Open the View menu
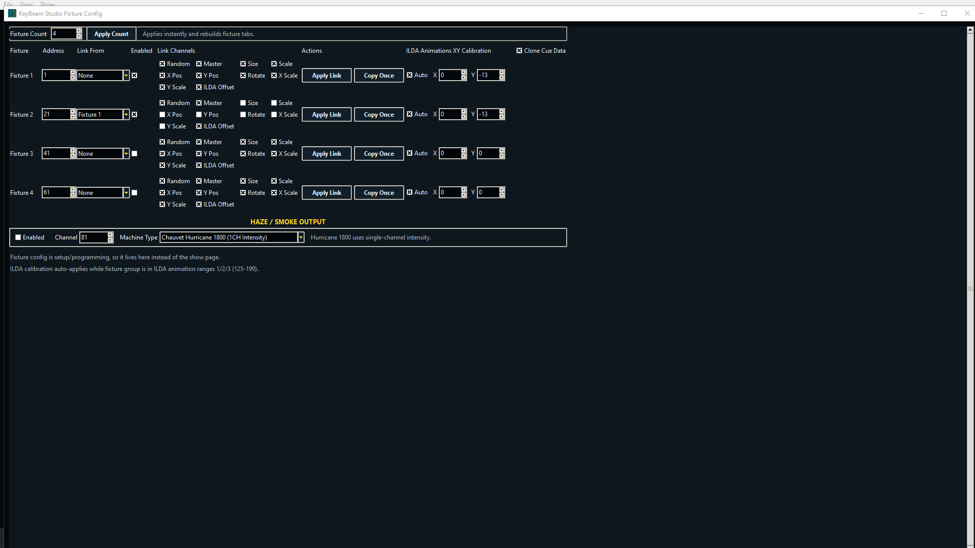 [26, 4]
